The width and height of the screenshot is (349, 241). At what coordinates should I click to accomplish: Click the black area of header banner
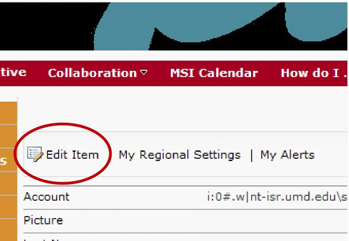[47, 24]
